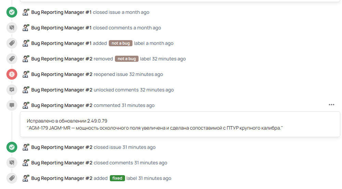
Task: Click the red reopened-issue alert icon
Action: 12,74
